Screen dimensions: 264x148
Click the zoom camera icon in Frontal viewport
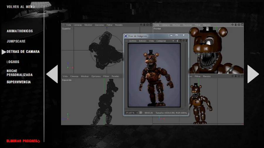(236, 25)
